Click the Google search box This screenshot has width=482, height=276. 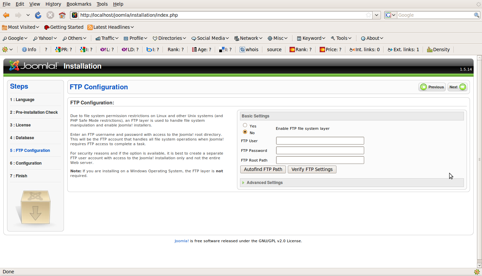pos(435,15)
